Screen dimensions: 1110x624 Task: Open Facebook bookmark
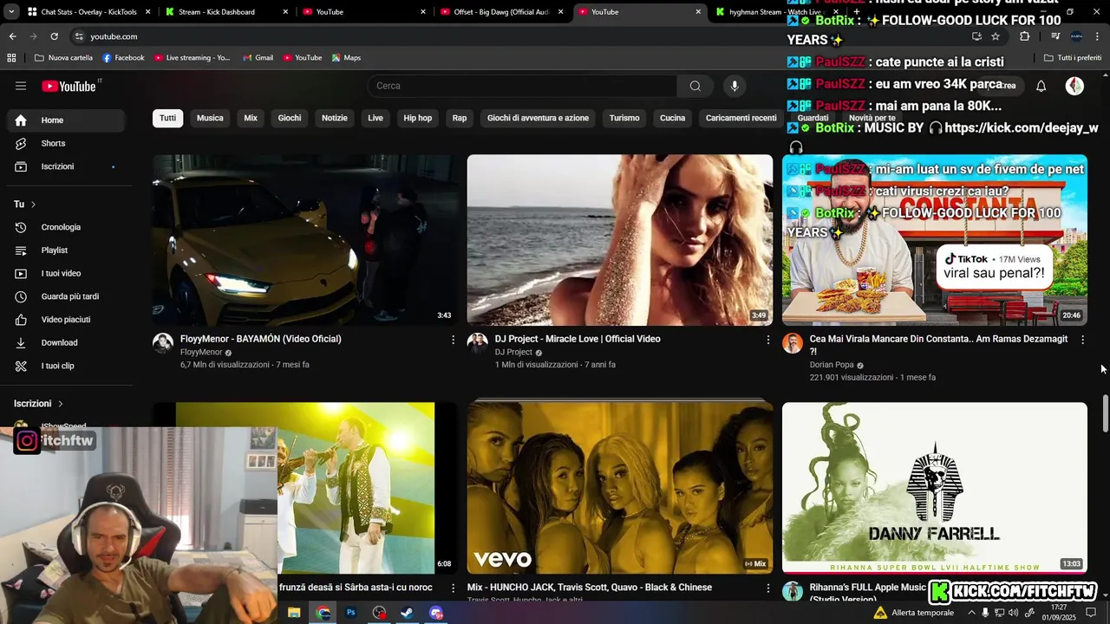click(123, 58)
